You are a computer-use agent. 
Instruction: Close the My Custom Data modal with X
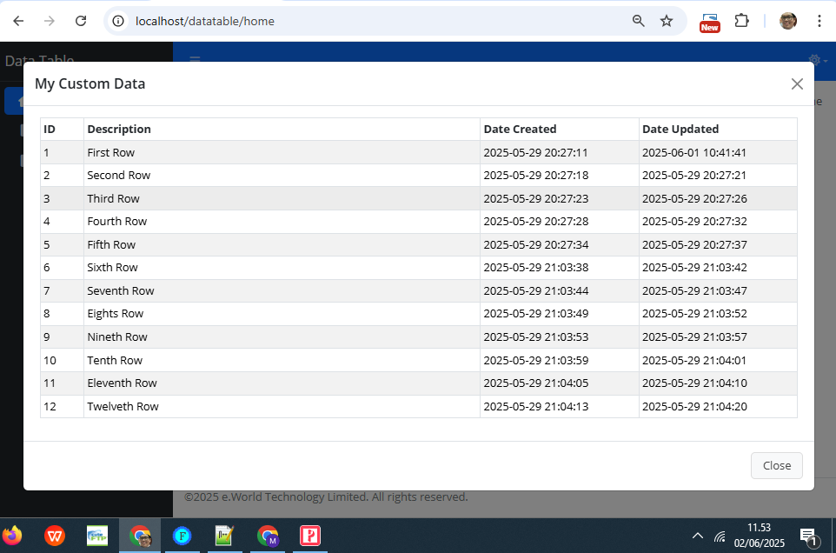797,83
